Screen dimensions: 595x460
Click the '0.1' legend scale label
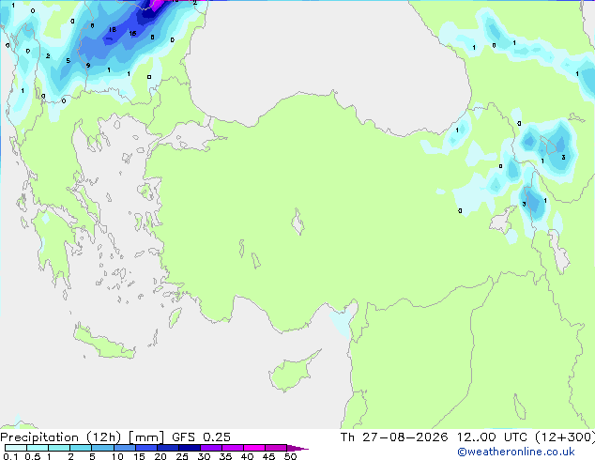click(x=10, y=456)
